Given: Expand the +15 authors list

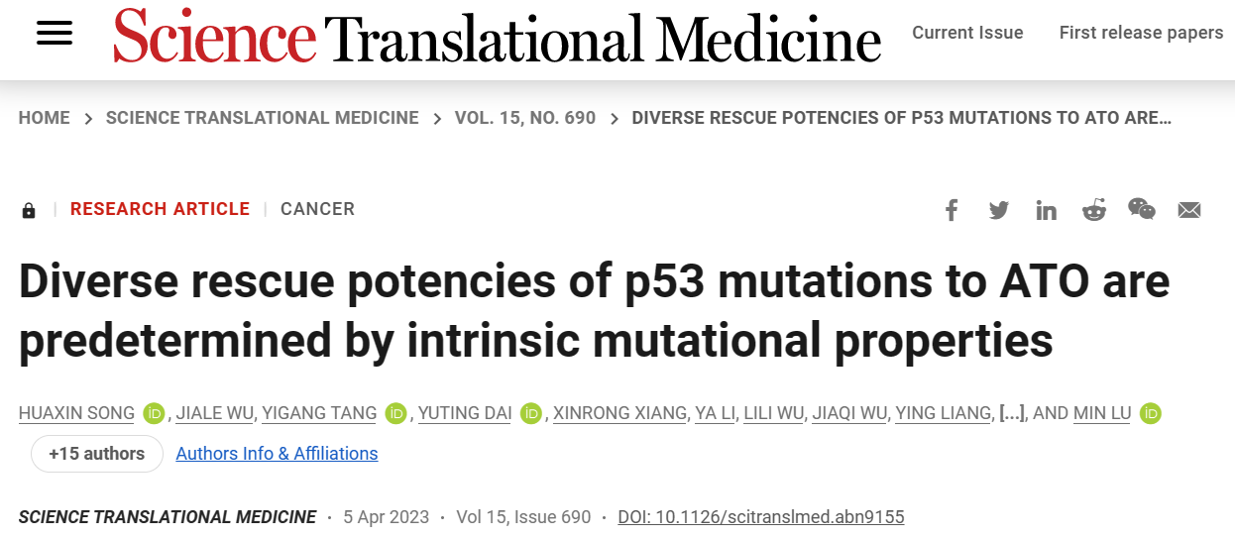Looking at the screenshot, I should point(96,454).
